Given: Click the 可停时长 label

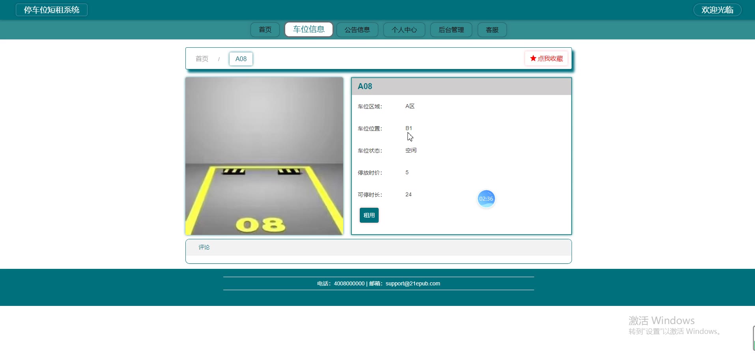Looking at the screenshot, I should (370, 195).
